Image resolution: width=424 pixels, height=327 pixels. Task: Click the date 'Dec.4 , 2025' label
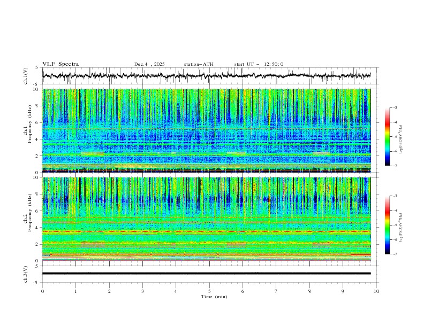click(149, 64)
